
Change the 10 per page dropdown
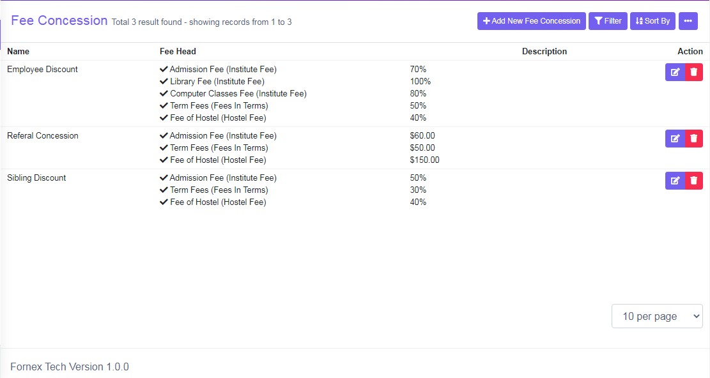point(657,316)
